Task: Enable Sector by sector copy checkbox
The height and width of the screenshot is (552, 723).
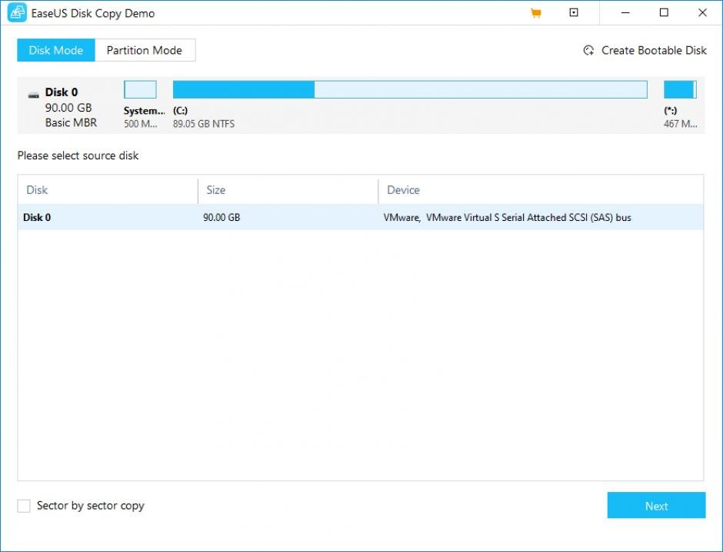Action: (24, 506)
